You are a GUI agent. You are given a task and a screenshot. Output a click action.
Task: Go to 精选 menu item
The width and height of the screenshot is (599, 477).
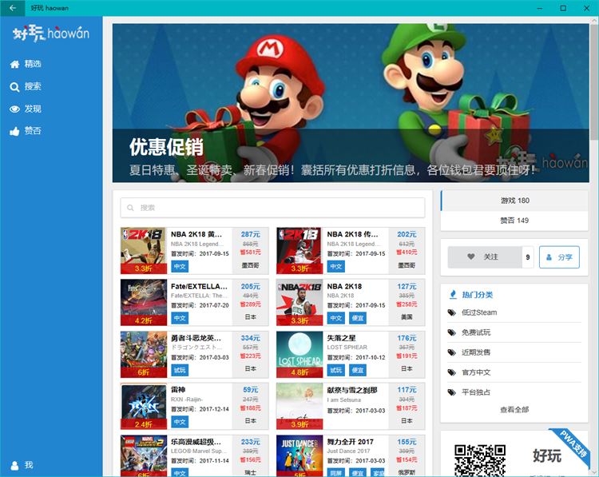51,64
